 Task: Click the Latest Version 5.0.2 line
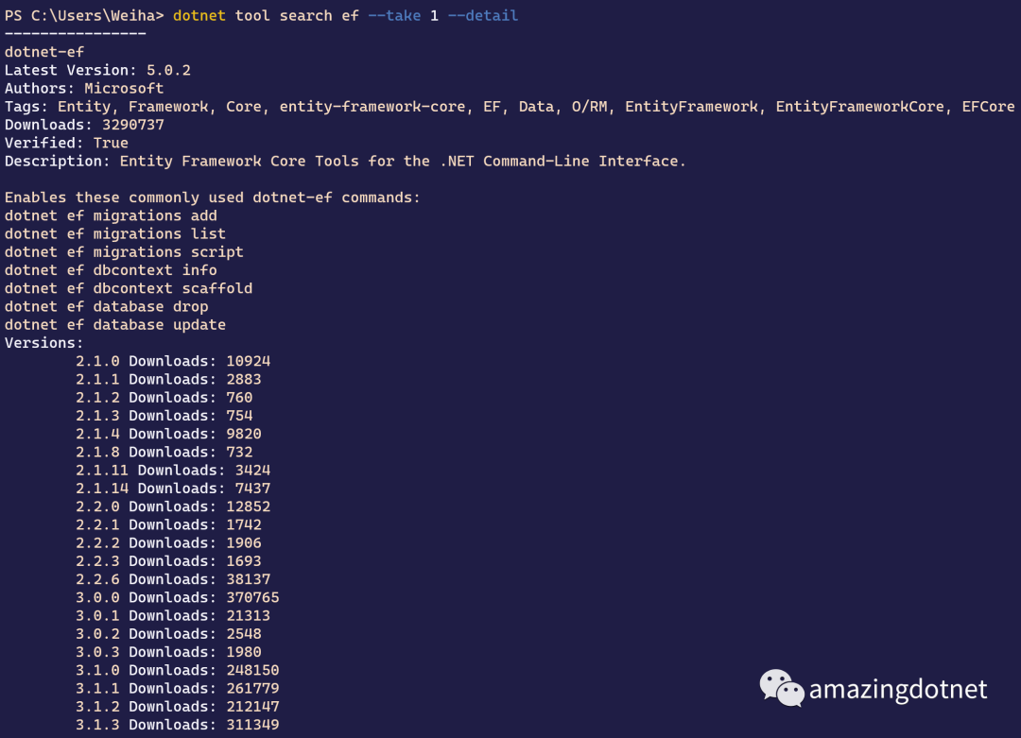97,70
